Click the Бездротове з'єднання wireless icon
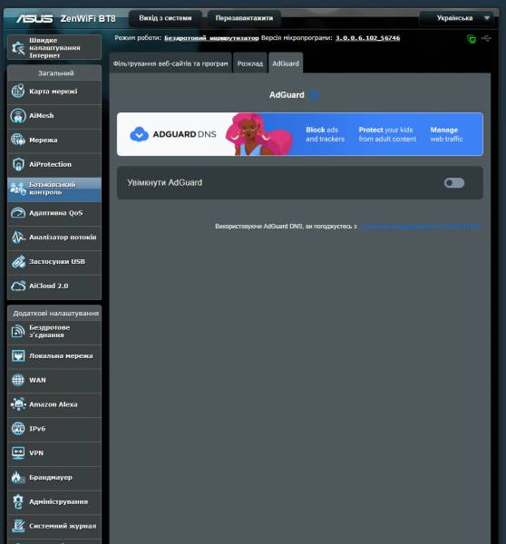The height and width of the screenshot is (544, 506). click(18, 331)
